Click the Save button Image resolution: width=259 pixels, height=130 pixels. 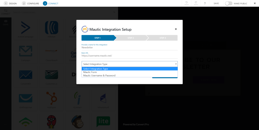pos(216,3)
